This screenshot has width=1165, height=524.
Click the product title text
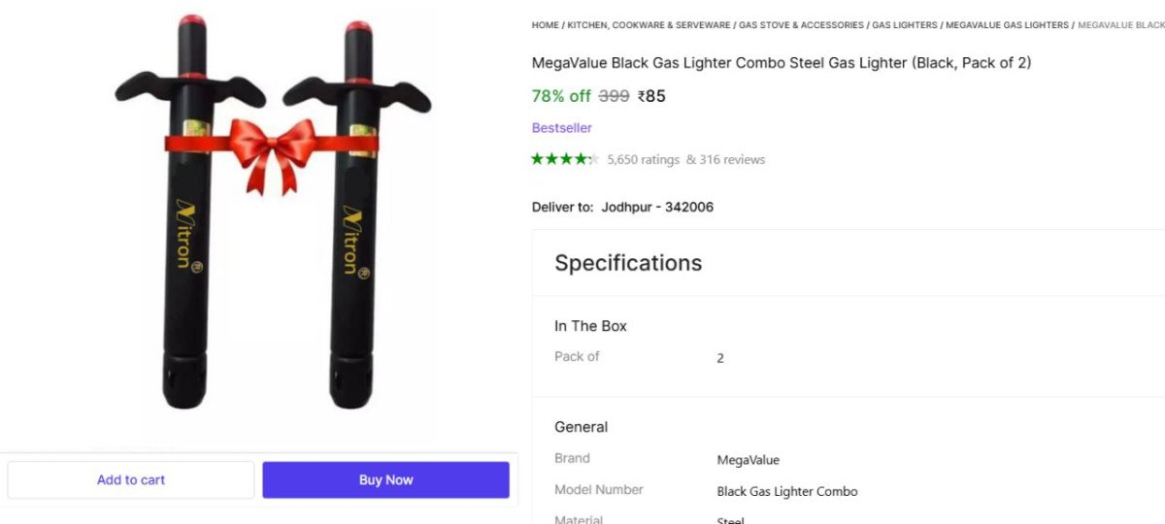(x=781, y=63)
